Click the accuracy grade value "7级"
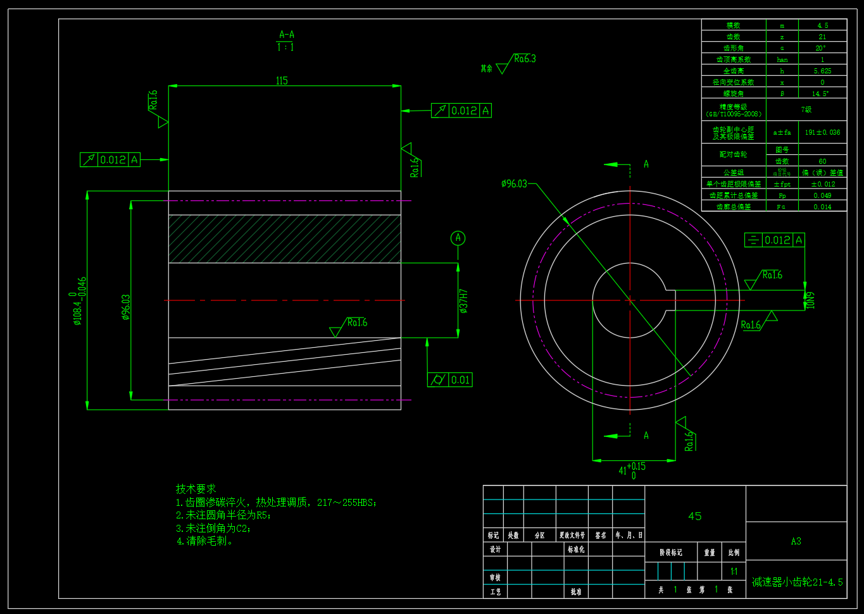Screen dimensions: 864x614 (x=806, y=109)
